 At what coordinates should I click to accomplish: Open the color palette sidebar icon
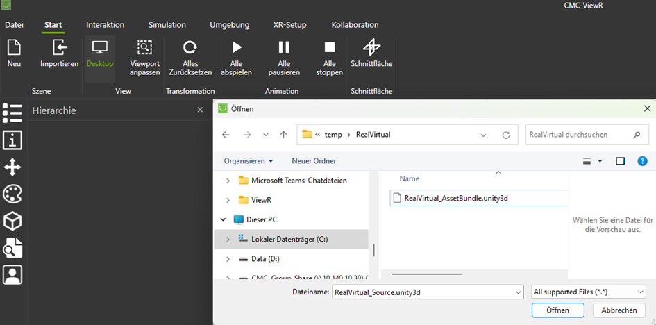pos(12,194)
